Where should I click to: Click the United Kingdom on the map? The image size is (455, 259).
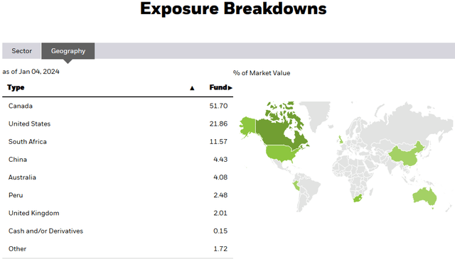[x=341, y=140]
